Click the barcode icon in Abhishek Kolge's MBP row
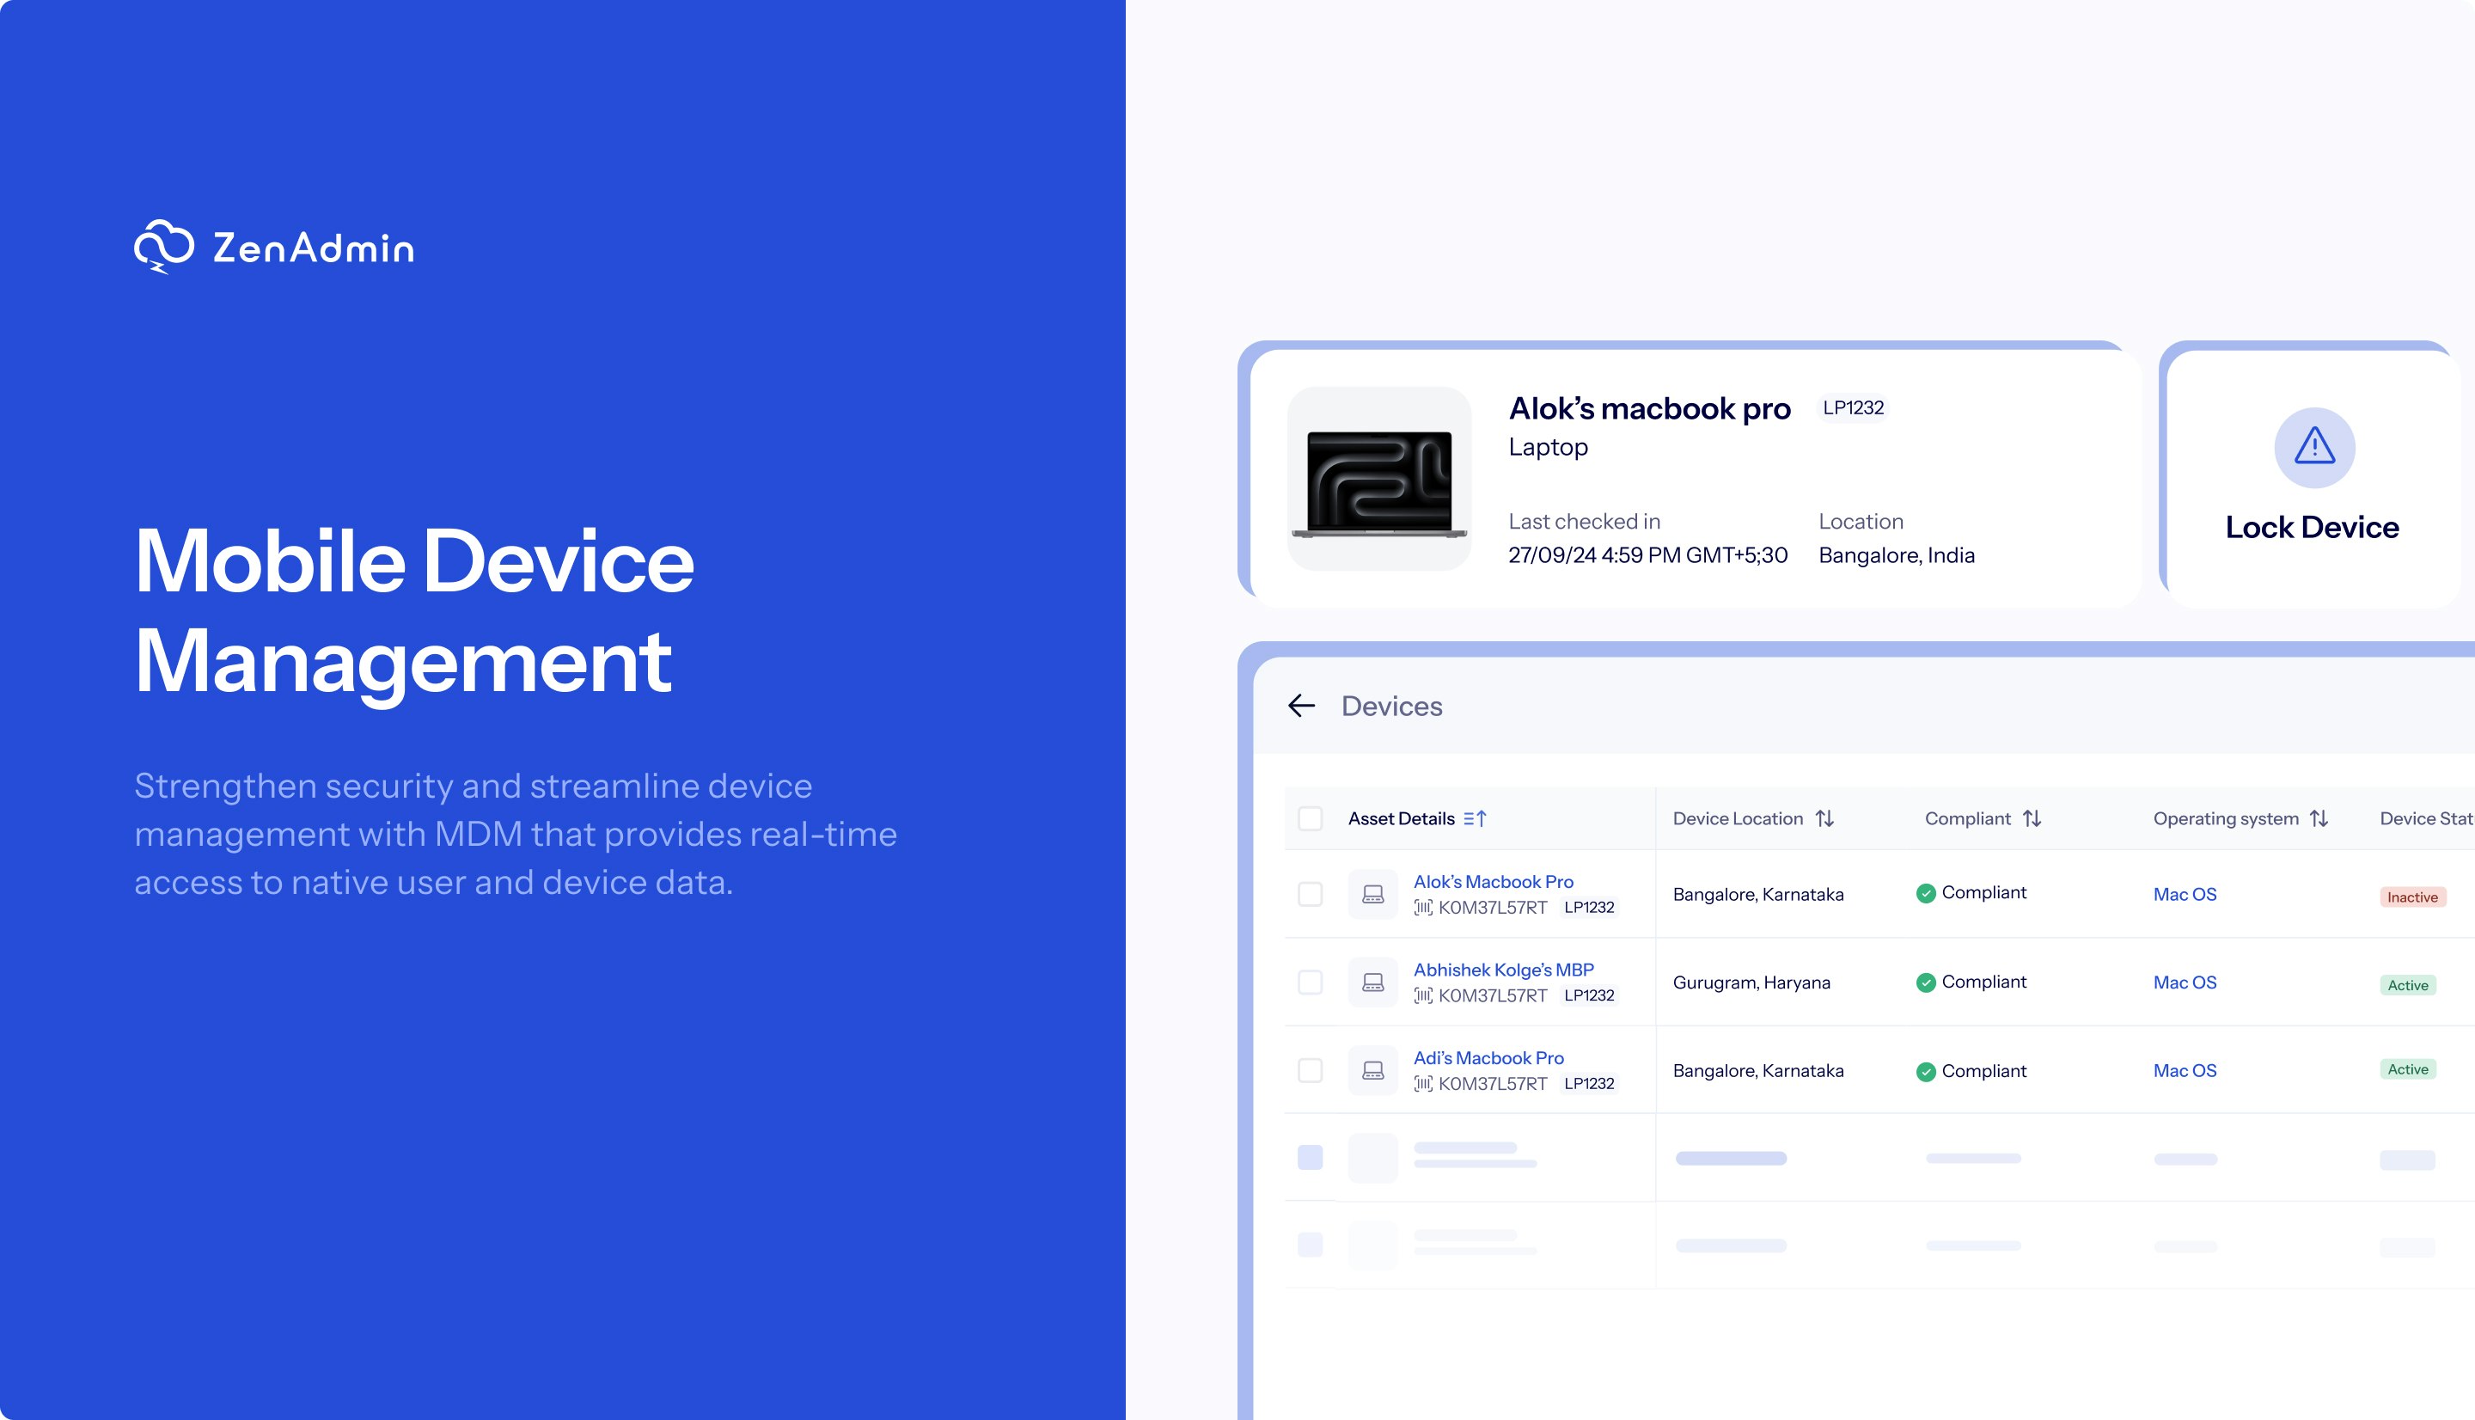 point(1423,995)
